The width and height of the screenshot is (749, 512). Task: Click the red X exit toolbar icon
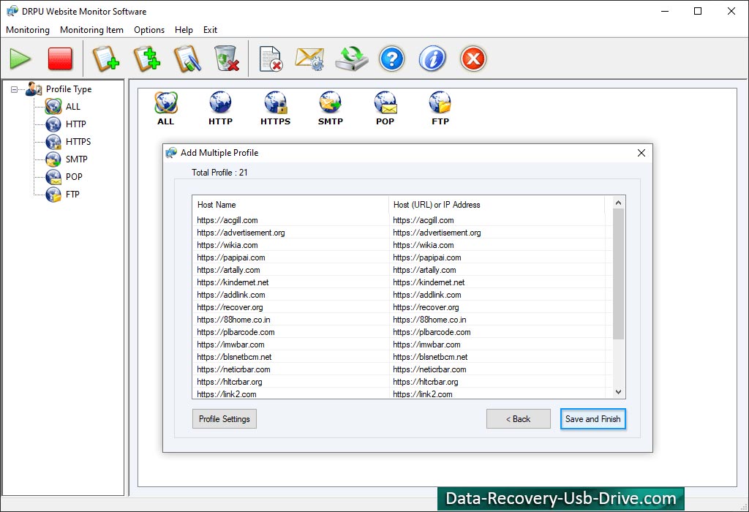click(x=473, y=59)
